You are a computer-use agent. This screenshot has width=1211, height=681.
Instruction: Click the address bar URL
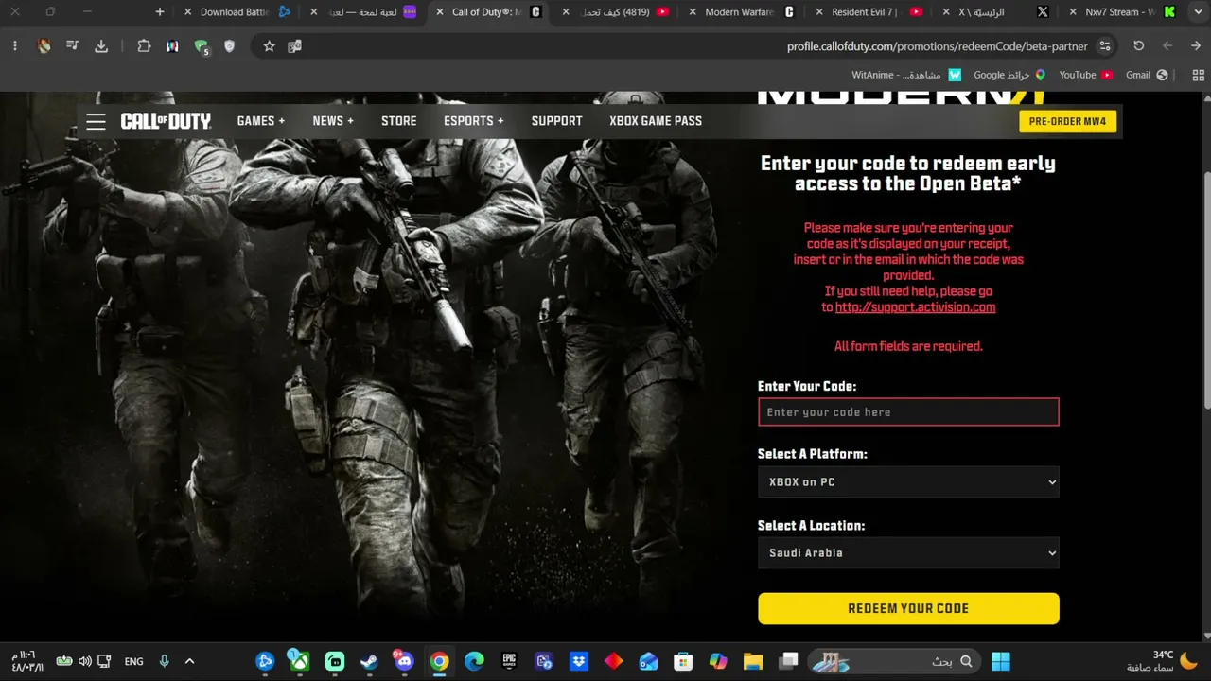coord(938,46)
